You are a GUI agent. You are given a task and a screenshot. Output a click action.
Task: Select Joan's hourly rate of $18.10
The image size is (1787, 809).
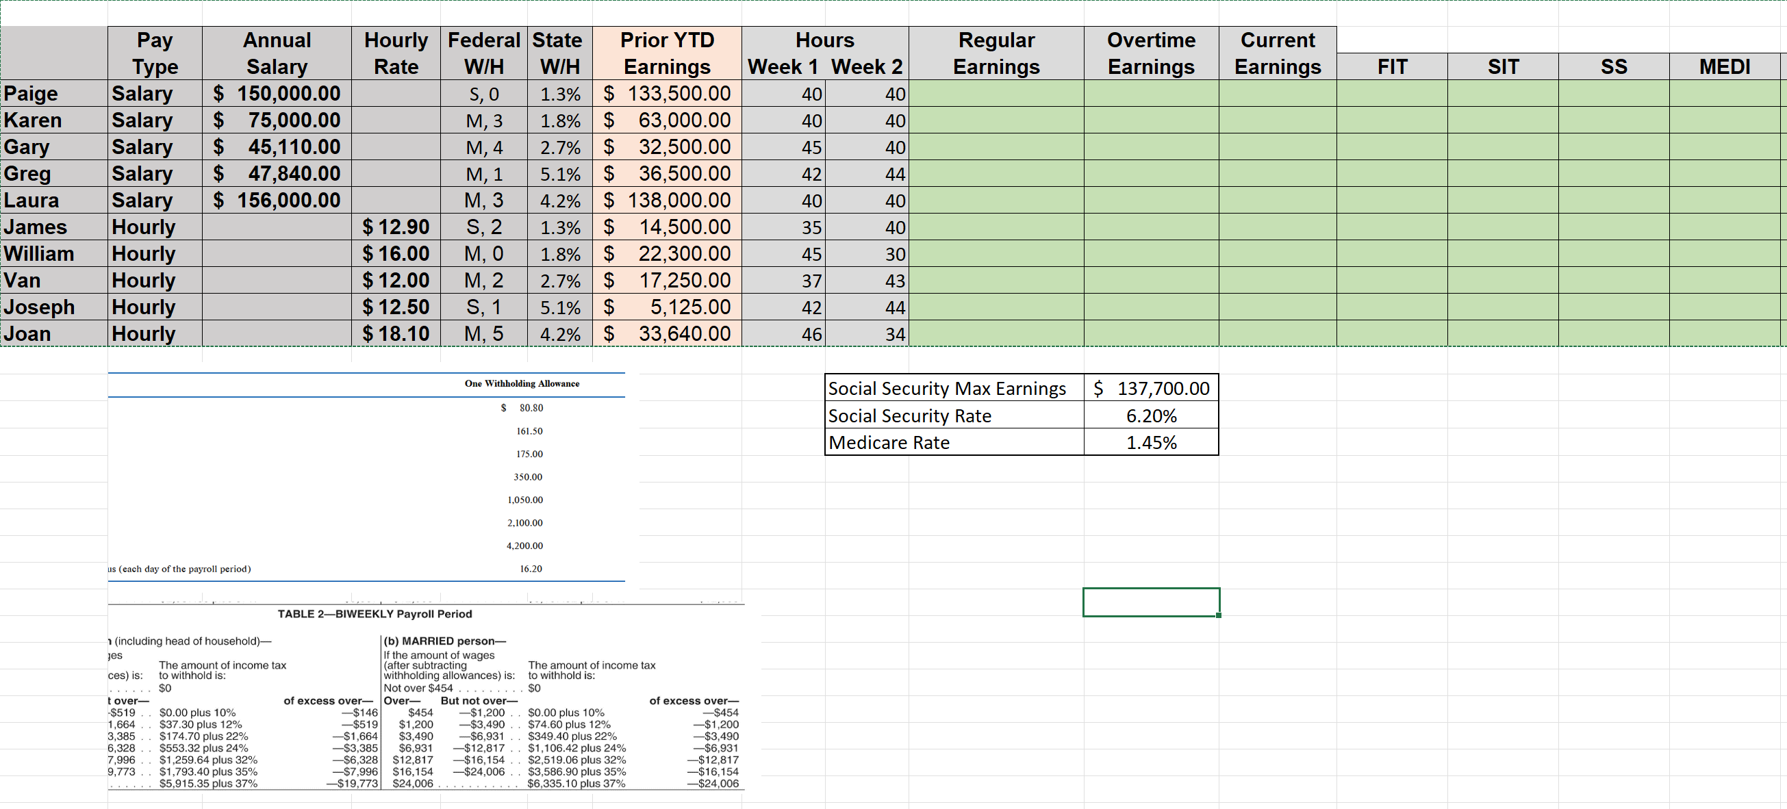click(x=396, y=333)
